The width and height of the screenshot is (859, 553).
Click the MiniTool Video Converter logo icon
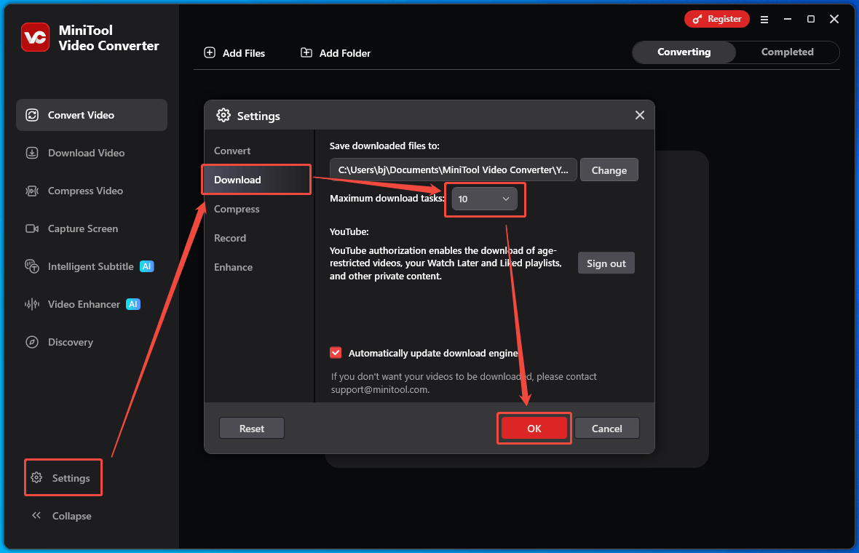pos(35,37)
